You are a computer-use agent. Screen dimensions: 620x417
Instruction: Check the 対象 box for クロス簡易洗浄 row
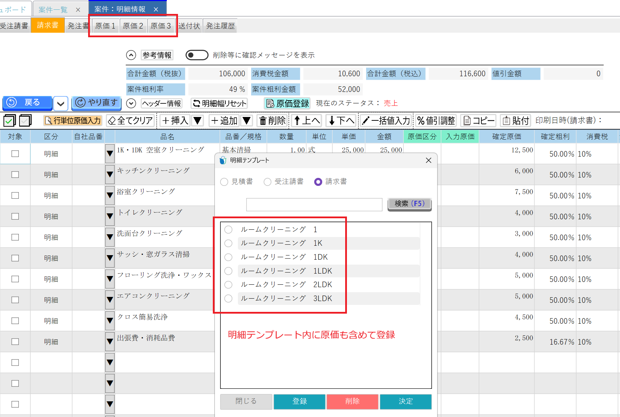(15, 321)
